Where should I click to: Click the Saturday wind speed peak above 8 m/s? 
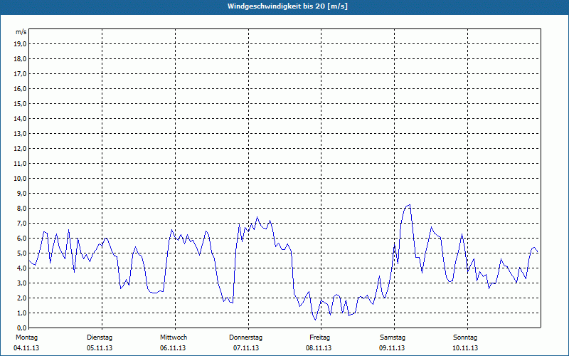(x=410, y=205)
